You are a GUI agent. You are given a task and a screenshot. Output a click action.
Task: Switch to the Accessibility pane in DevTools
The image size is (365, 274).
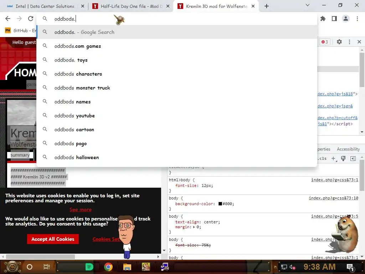[348, 149]
